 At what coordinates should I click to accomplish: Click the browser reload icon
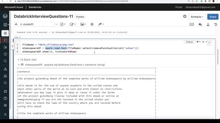(x=11, y=1)
